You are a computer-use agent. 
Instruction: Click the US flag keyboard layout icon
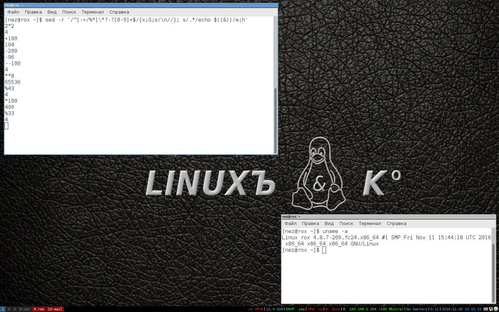[485, 309]
